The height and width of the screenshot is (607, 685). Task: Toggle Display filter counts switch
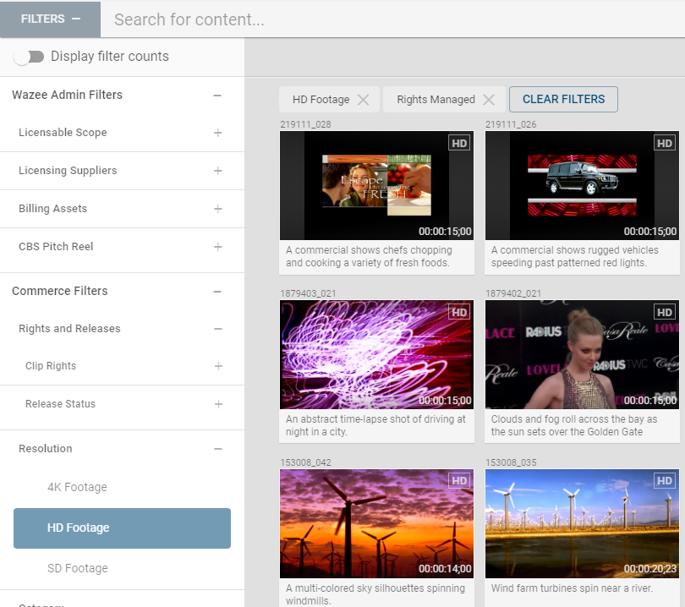(29, 57)
